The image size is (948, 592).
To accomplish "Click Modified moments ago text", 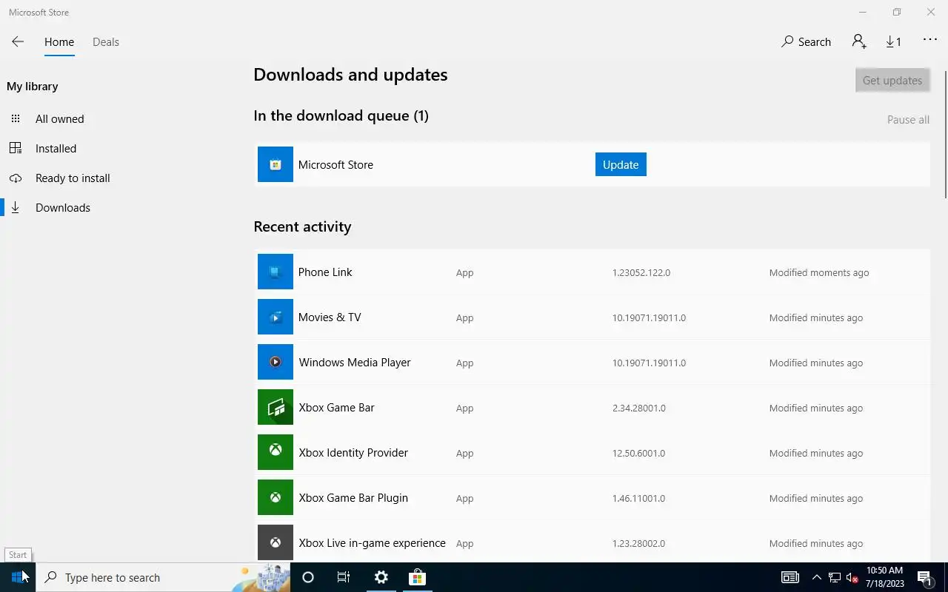I will pyautogui.click(x=819, y=272).
